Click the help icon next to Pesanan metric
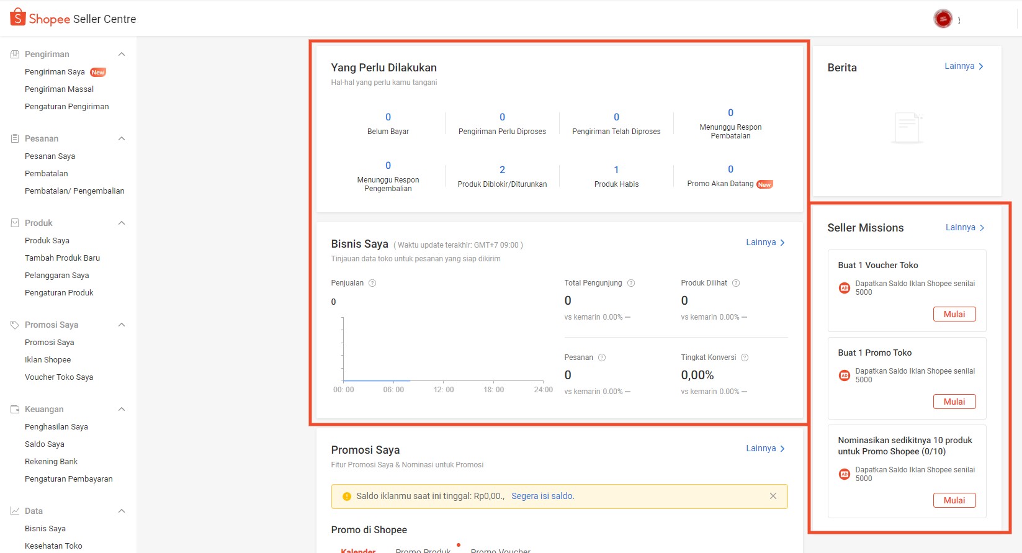1022x553 pixels. (x=602, y=357)
